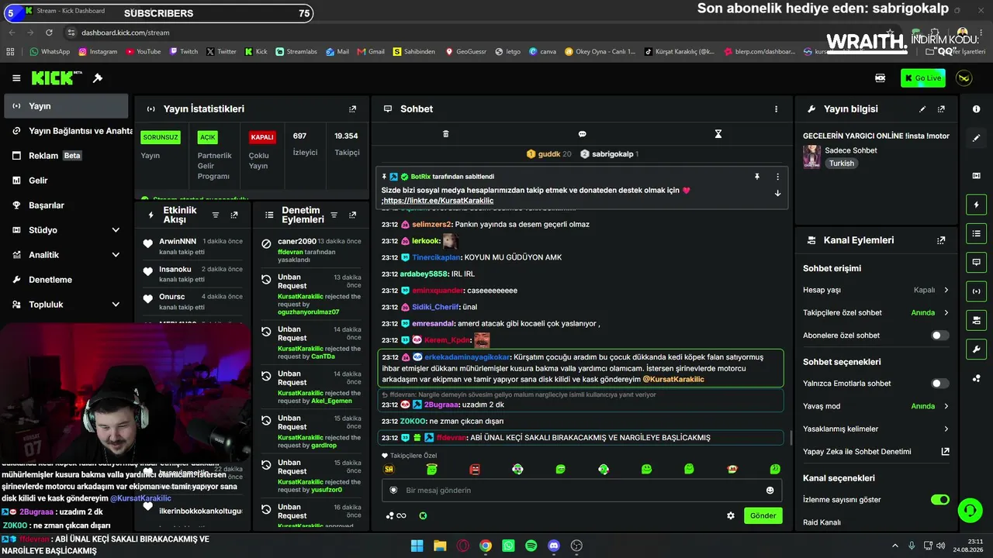Reload the page in the browser

click(x=49, y=33)
